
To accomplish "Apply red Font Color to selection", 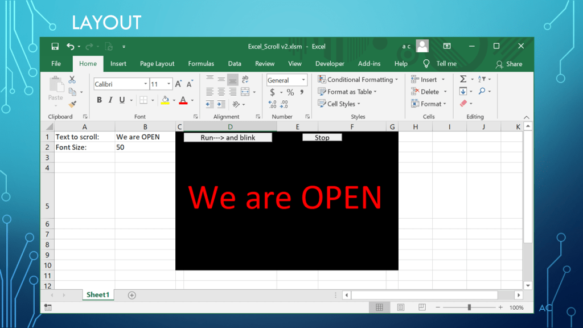I will 183,100.
